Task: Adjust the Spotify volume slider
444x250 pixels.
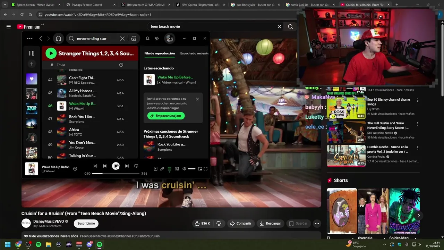Action: (191, 169)
